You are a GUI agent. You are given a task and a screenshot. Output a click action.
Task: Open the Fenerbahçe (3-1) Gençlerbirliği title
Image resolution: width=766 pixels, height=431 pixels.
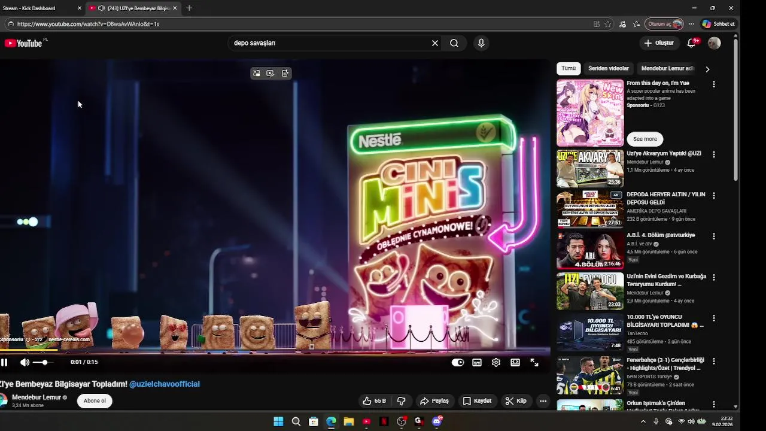(665, 364)
